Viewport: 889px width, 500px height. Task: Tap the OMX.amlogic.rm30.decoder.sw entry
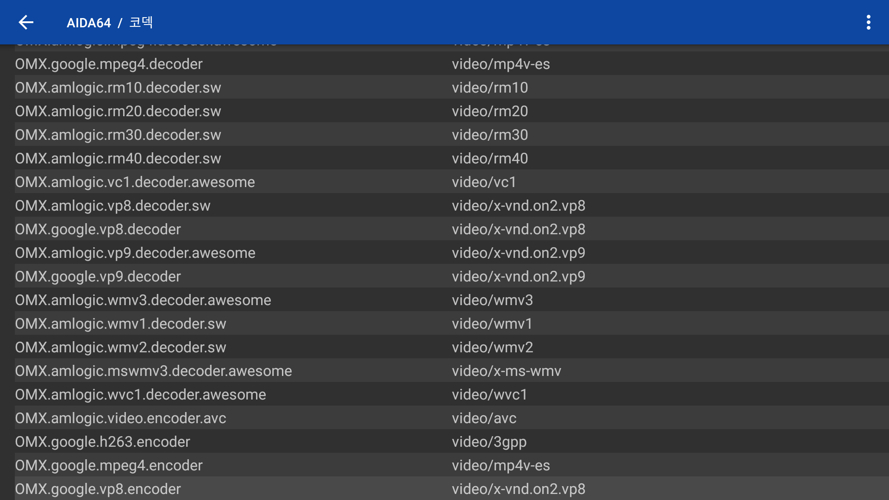click(x=118, y=135)
